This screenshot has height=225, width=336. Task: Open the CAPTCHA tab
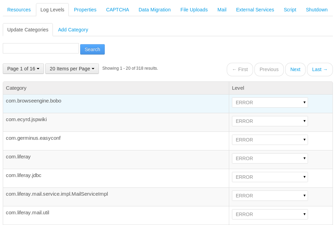(118, 10)
